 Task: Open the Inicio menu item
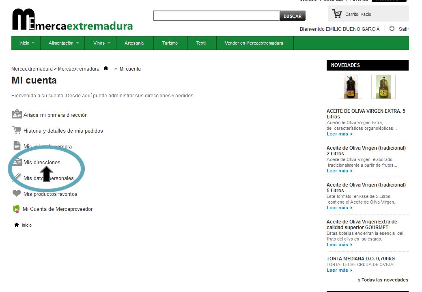(x=24, y=43)
